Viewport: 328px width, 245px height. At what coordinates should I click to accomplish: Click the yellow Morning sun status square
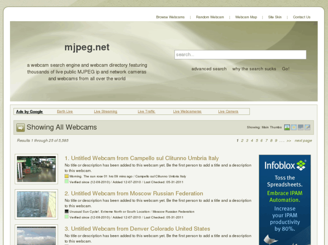point(66,176)
